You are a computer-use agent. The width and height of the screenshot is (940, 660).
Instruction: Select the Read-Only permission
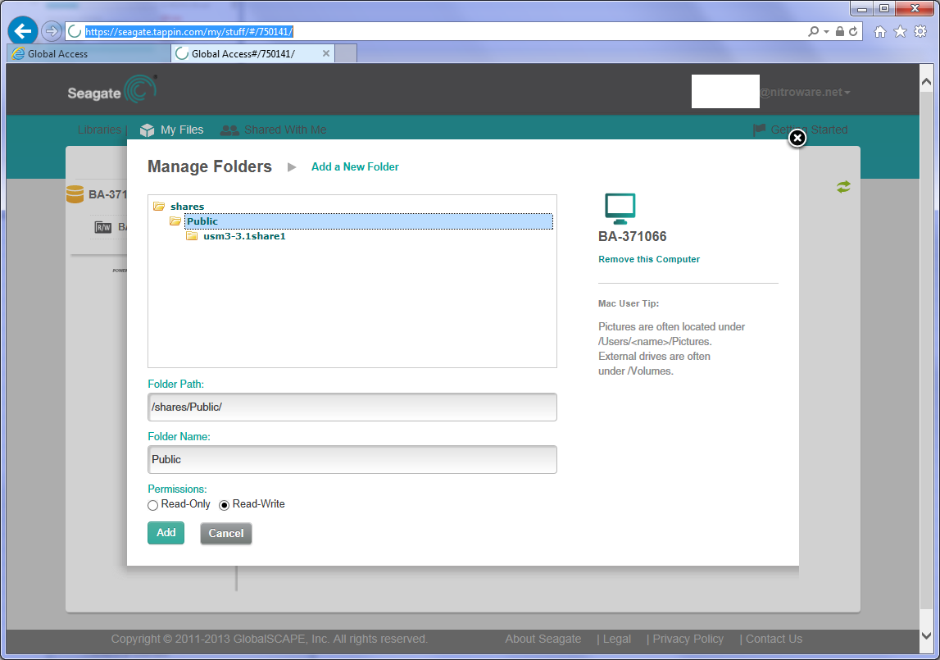tap(153, 505)
